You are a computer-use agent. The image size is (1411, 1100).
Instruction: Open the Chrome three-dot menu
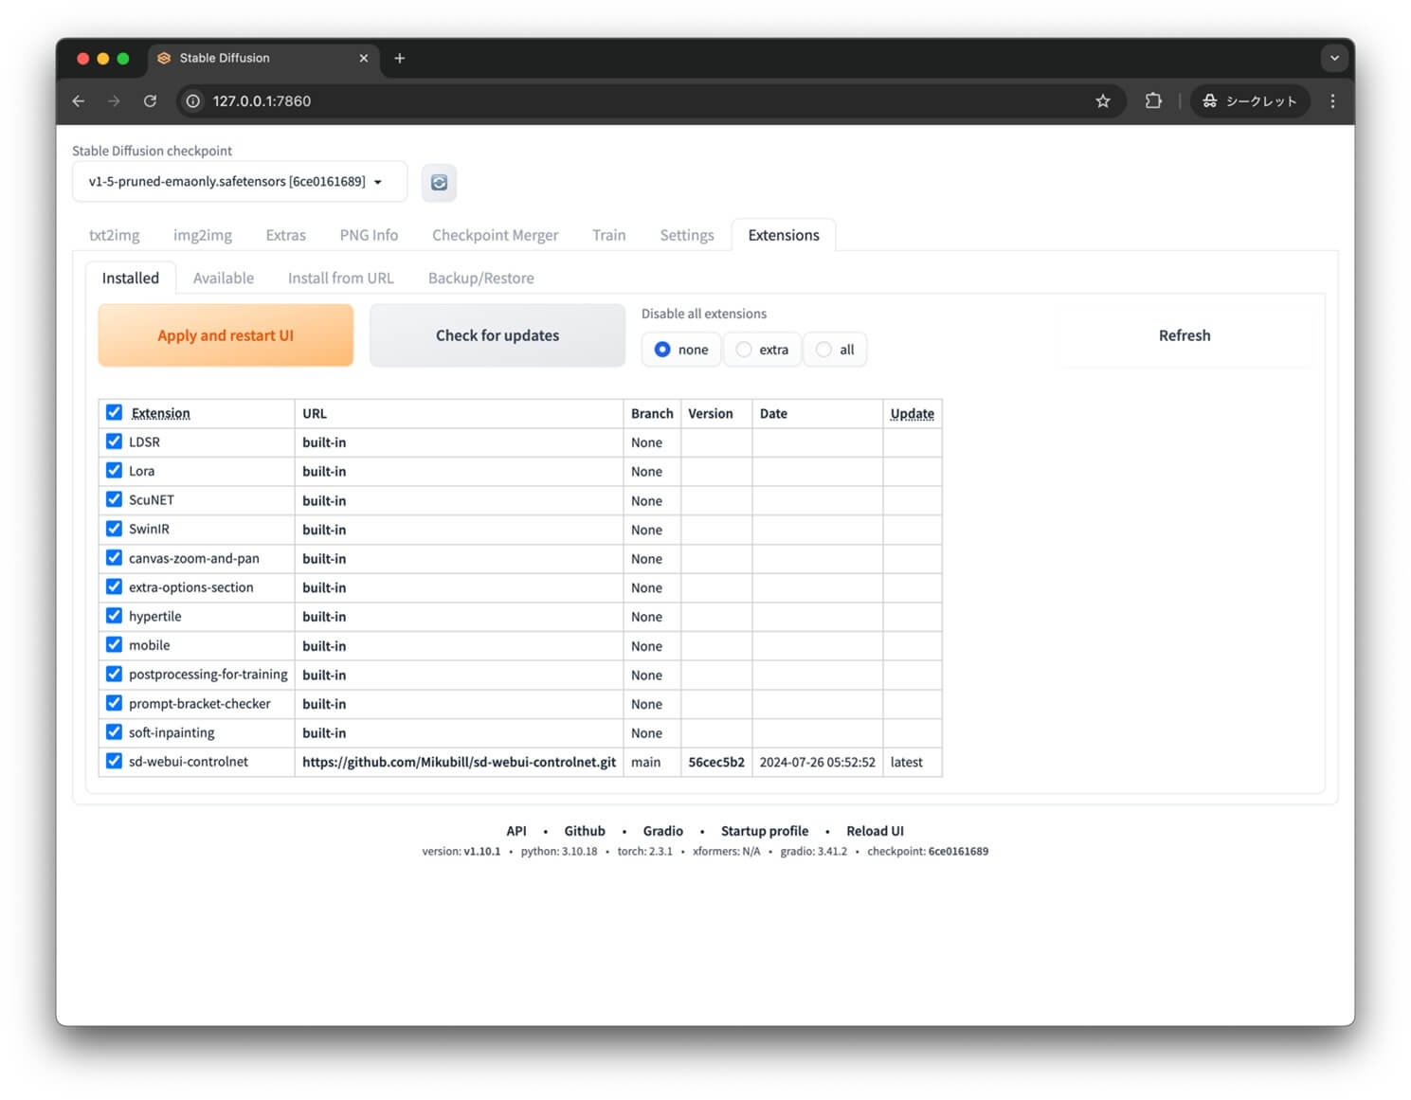[x=1332, y=101]
